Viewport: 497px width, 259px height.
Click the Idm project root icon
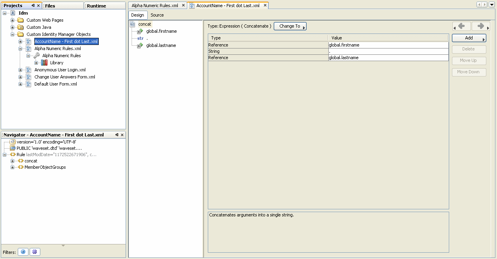pyautogui.click(x=13, y=13)
